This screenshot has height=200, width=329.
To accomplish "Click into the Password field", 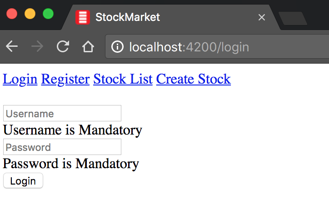I will [x=62, y=147].
